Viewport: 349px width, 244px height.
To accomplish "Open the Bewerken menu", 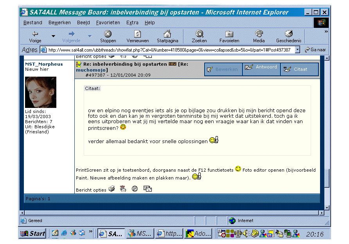I will point(59,23).
